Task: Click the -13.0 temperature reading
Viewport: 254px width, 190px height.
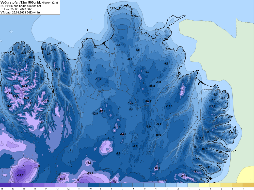Action: click(26, 98)
